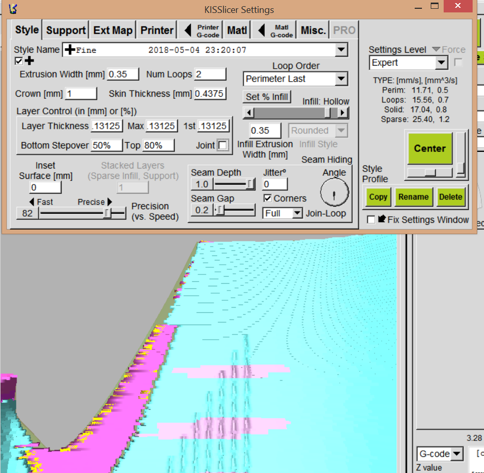Image resolution: width=484 pixels, height=473 pixels.
Task: Switch to the Support tab
Action: point(66,30)
